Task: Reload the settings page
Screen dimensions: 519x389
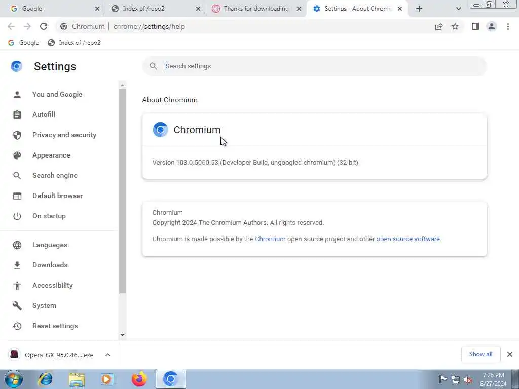Action: pos(44,26)
